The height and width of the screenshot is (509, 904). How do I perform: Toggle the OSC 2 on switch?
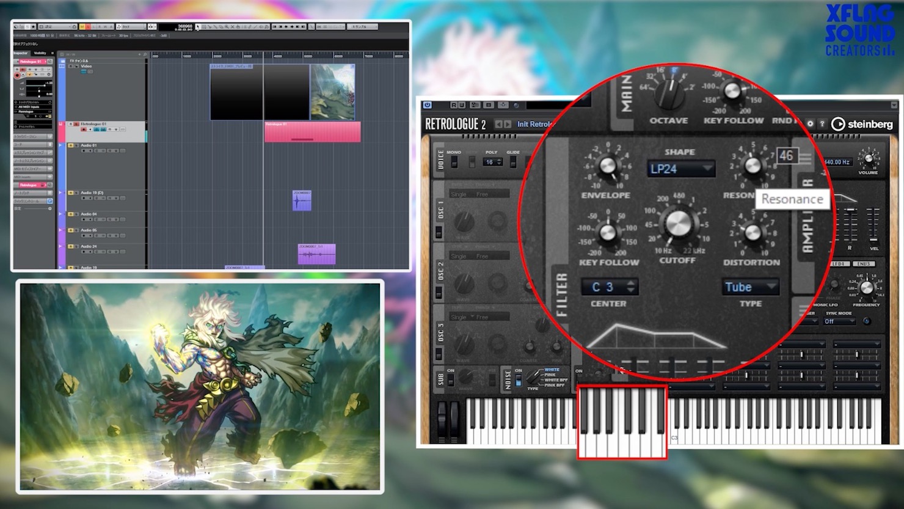[x=439, y=293]
